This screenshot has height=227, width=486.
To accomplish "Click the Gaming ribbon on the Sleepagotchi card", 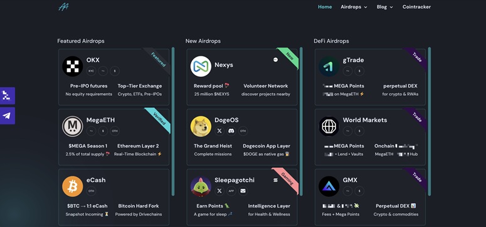I will 287,179.
